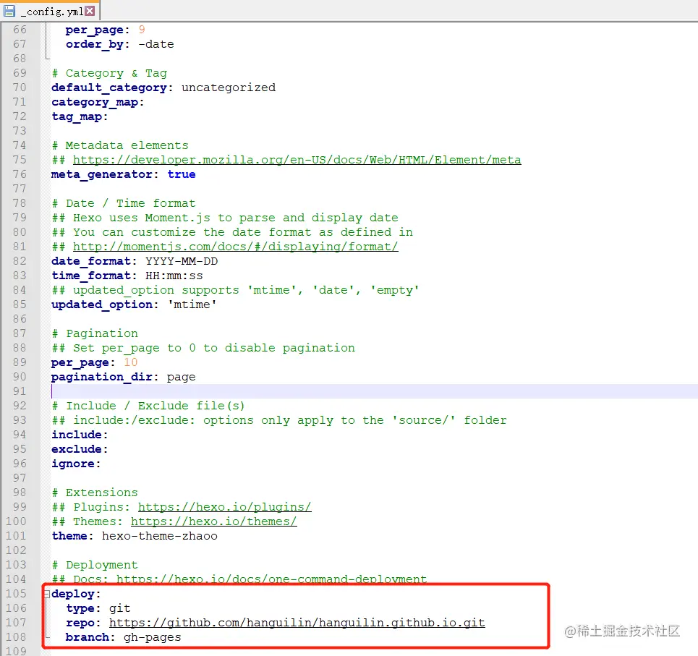Click the '# Category & Tag' comment
The image size is (698, 656).
click(x=109, y=73)
